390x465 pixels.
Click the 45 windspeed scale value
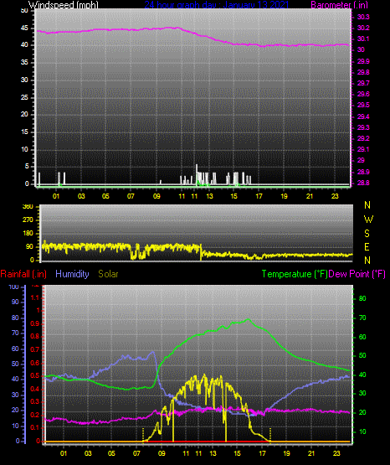(x=24, y=28)
